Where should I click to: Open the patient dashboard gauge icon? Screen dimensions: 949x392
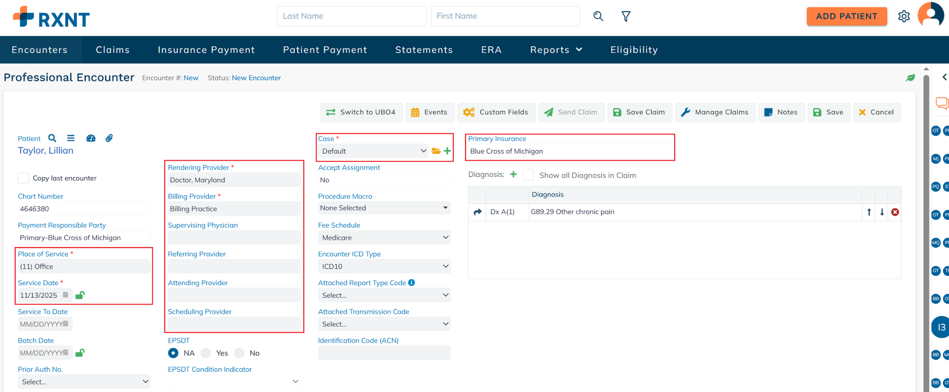point(91,138)
